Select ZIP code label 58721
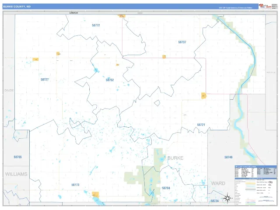The height and width of the screenshot is (210, 280). 201,125
